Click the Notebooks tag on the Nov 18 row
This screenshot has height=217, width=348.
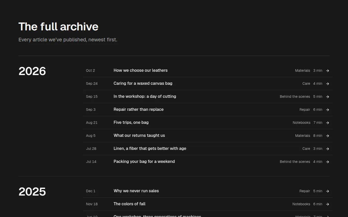301,204
